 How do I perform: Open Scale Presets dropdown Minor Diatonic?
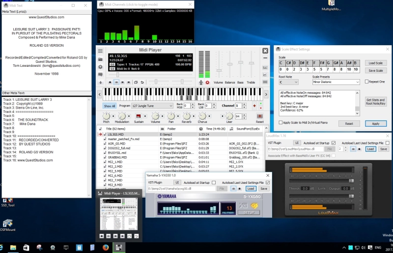pyautogui.click(x=336, y=82)
